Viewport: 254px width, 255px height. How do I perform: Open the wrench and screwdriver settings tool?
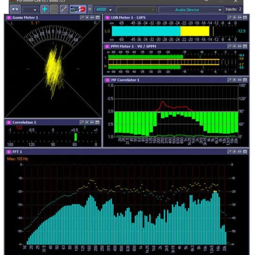(x=64, y=9)
